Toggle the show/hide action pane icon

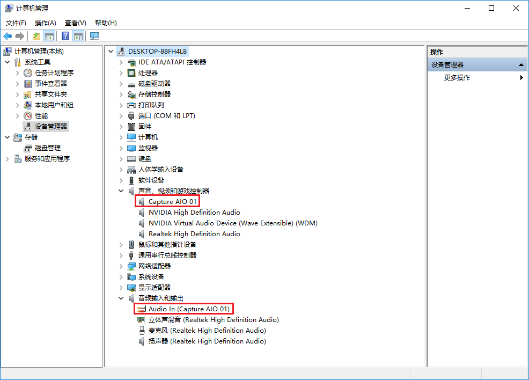78,36
